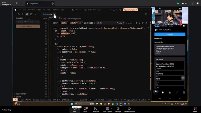The width and height of the screenshot is (201, 113).
Task: Tap the camera tab icon on the phone
Action: [x=170, y=92]
